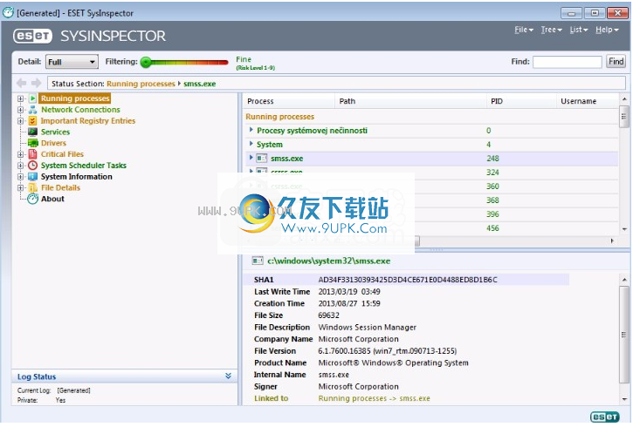Expand Procesy systémovej nečinnosti row arrow

[251, 130]
